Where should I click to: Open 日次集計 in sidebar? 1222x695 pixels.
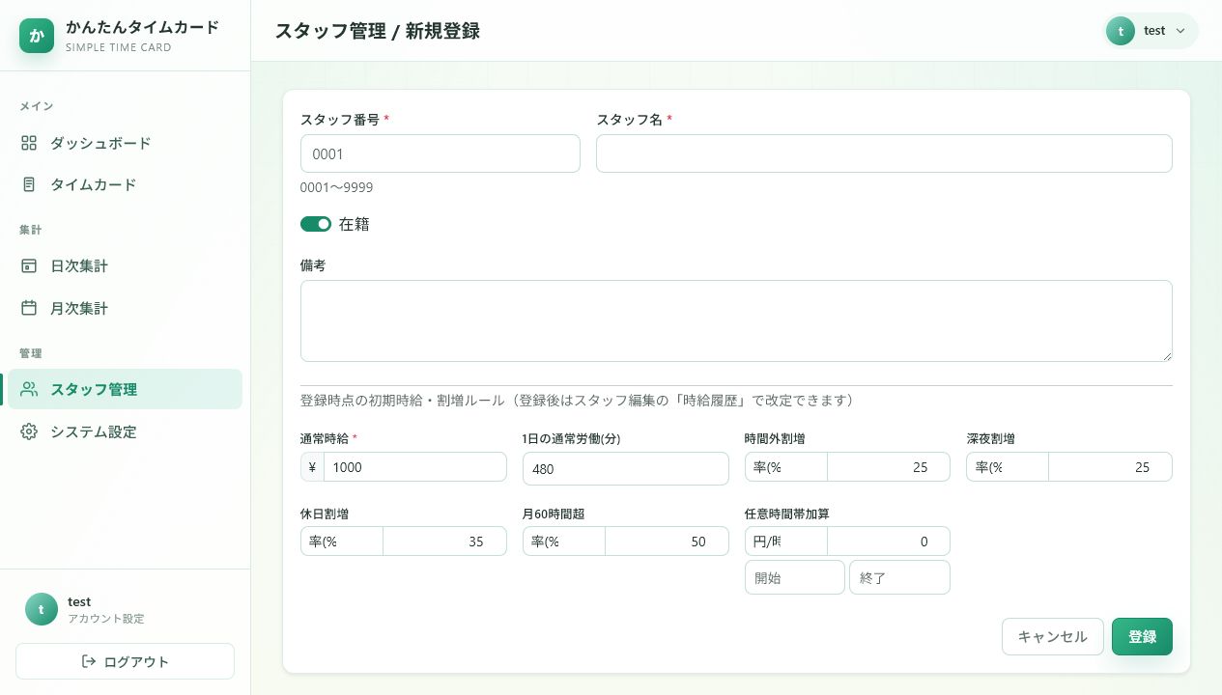[126, 265]
